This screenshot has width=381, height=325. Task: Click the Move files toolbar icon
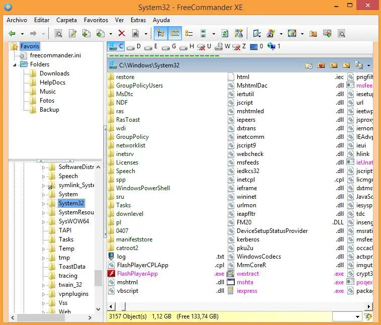coord(101,34)
